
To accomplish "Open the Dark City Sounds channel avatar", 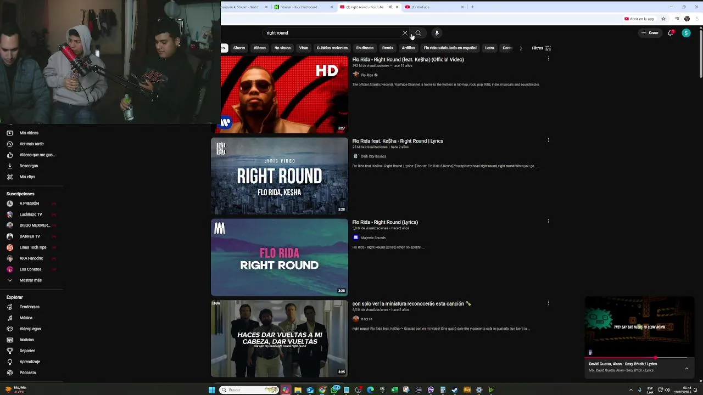I will click(x=356, y=156).
